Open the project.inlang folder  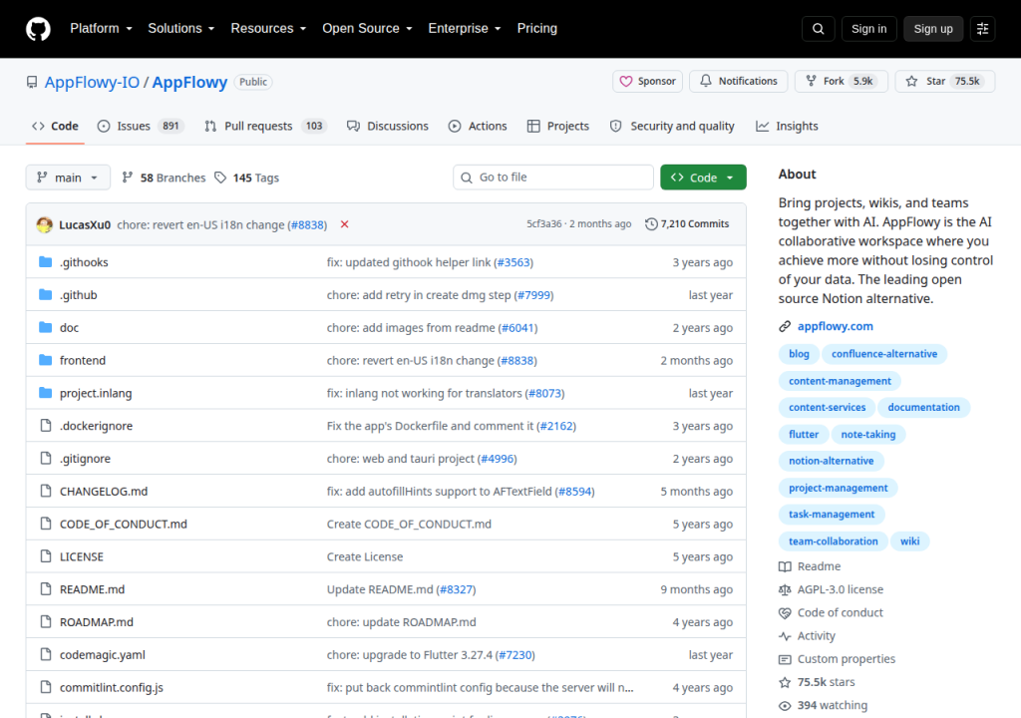point(96,394)
